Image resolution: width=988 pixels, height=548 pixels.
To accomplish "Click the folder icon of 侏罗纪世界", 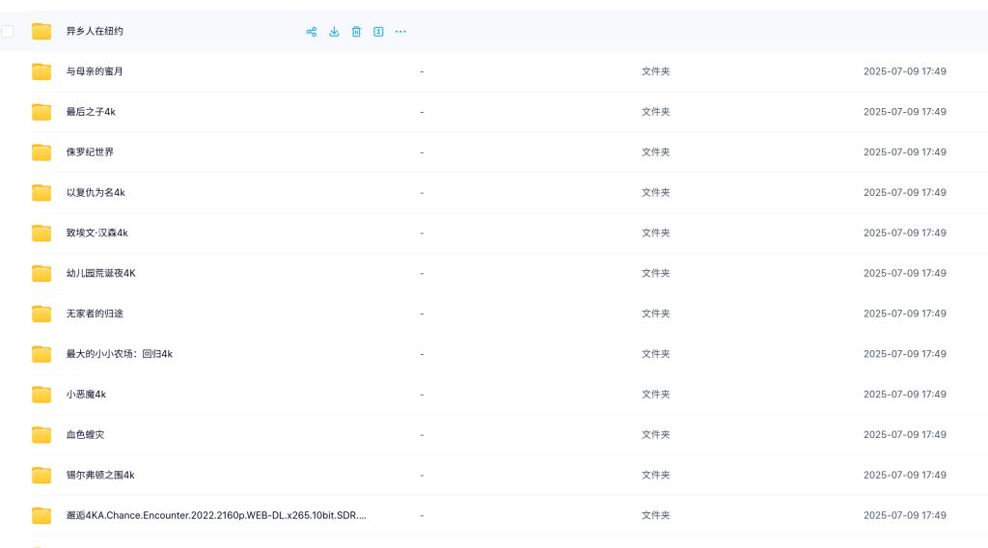I will tap(41, 151).
